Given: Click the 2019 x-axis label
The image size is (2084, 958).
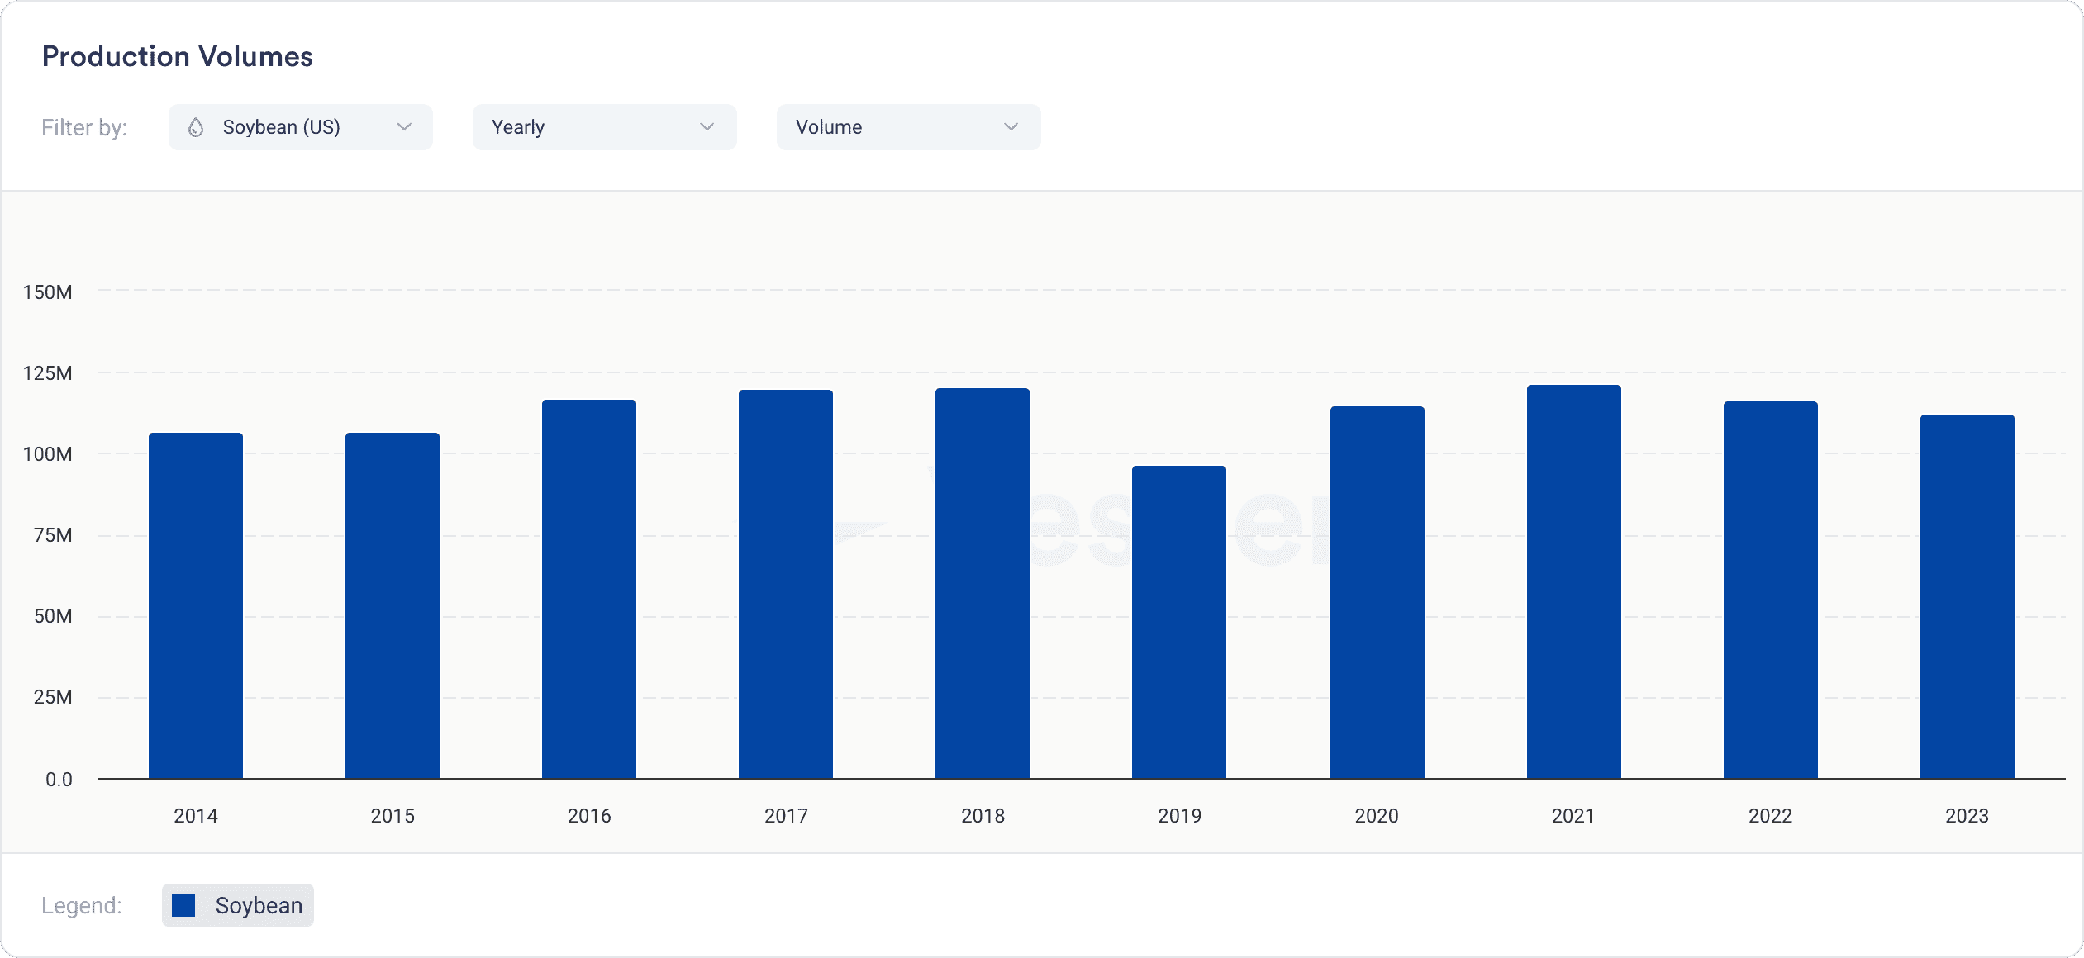Looking at the screenshot, I should coord(1179,816).
